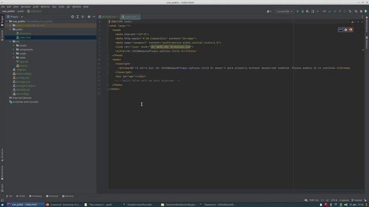Open Project view selector dropdown
Image resolution: width=369 pixels, height=207 pixels.
tap(14, 17)
